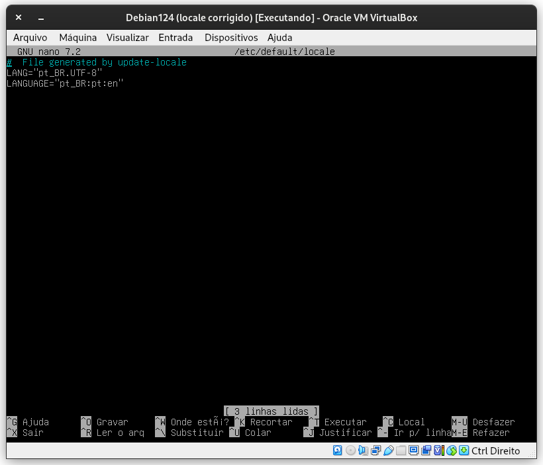
Task: Click the keyboard capture arrow icon
Action: point(464,450)
